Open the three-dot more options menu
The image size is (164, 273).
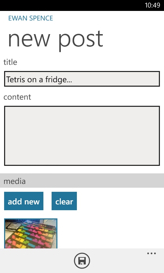pos(151,253)
